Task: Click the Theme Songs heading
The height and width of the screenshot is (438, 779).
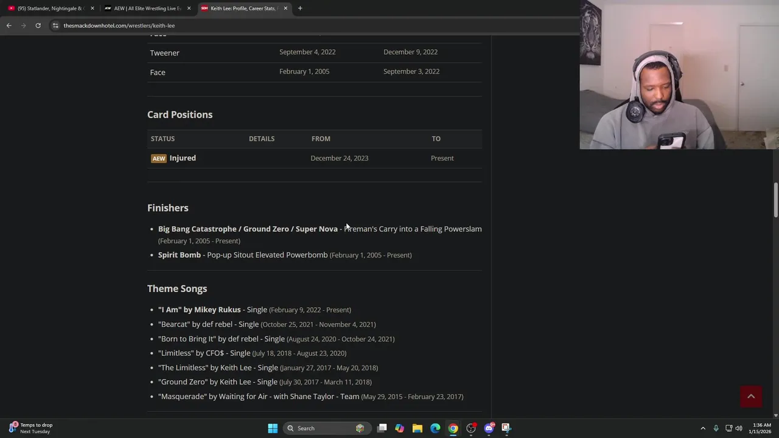Action: [177, 289]
